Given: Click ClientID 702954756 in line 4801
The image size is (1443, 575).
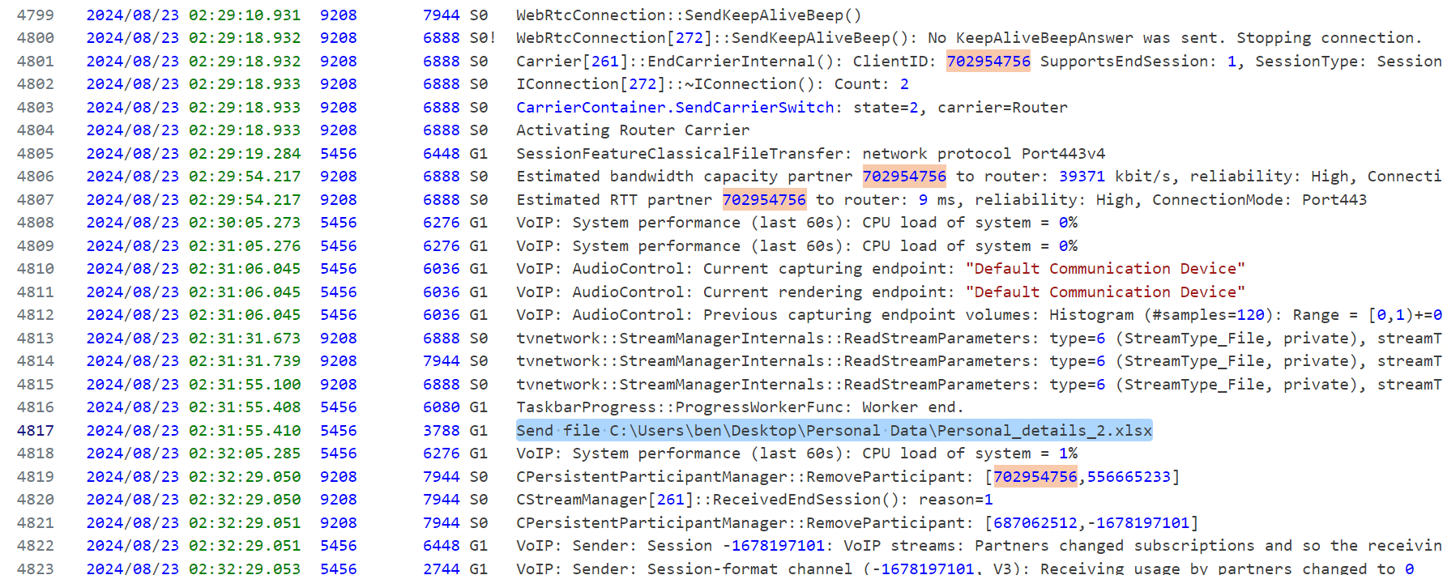Looking at the screenshot, I should coord(988,61).
